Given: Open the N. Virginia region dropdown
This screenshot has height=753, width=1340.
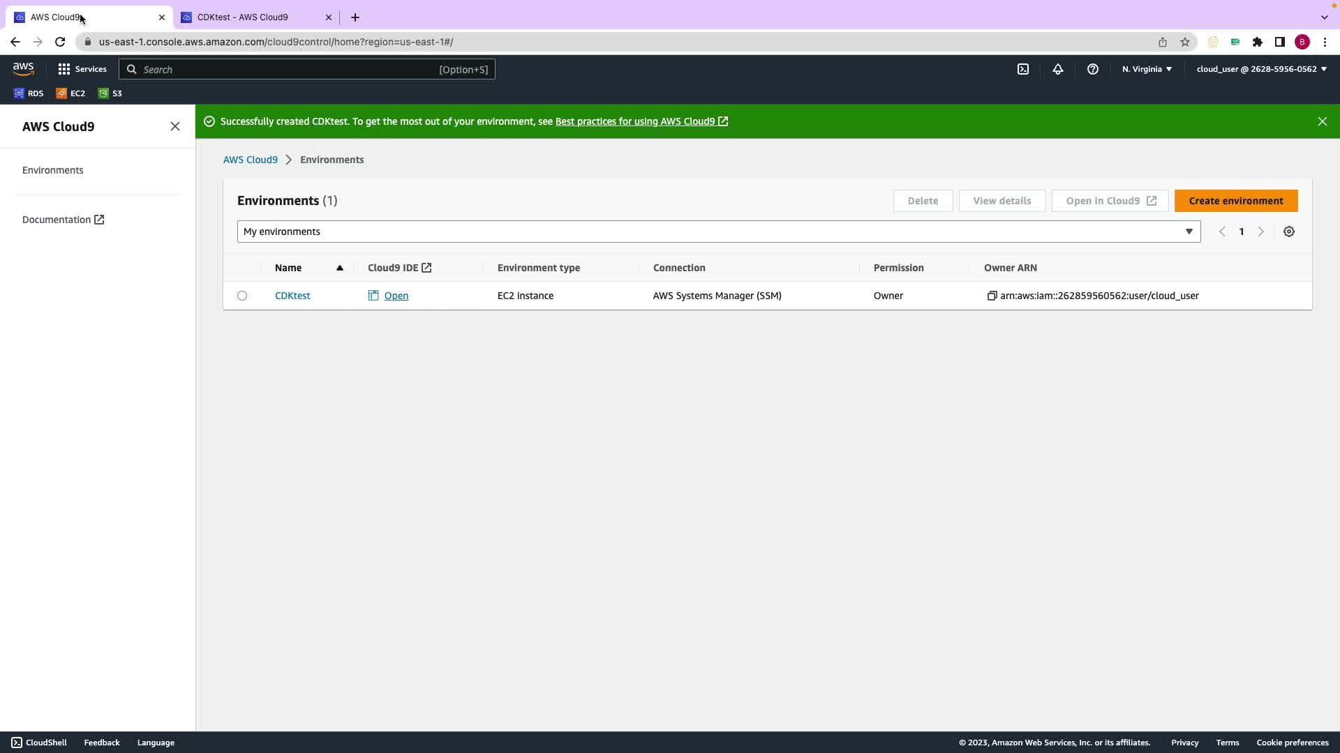Looking at the screenshot, I should click(1146, 69).
